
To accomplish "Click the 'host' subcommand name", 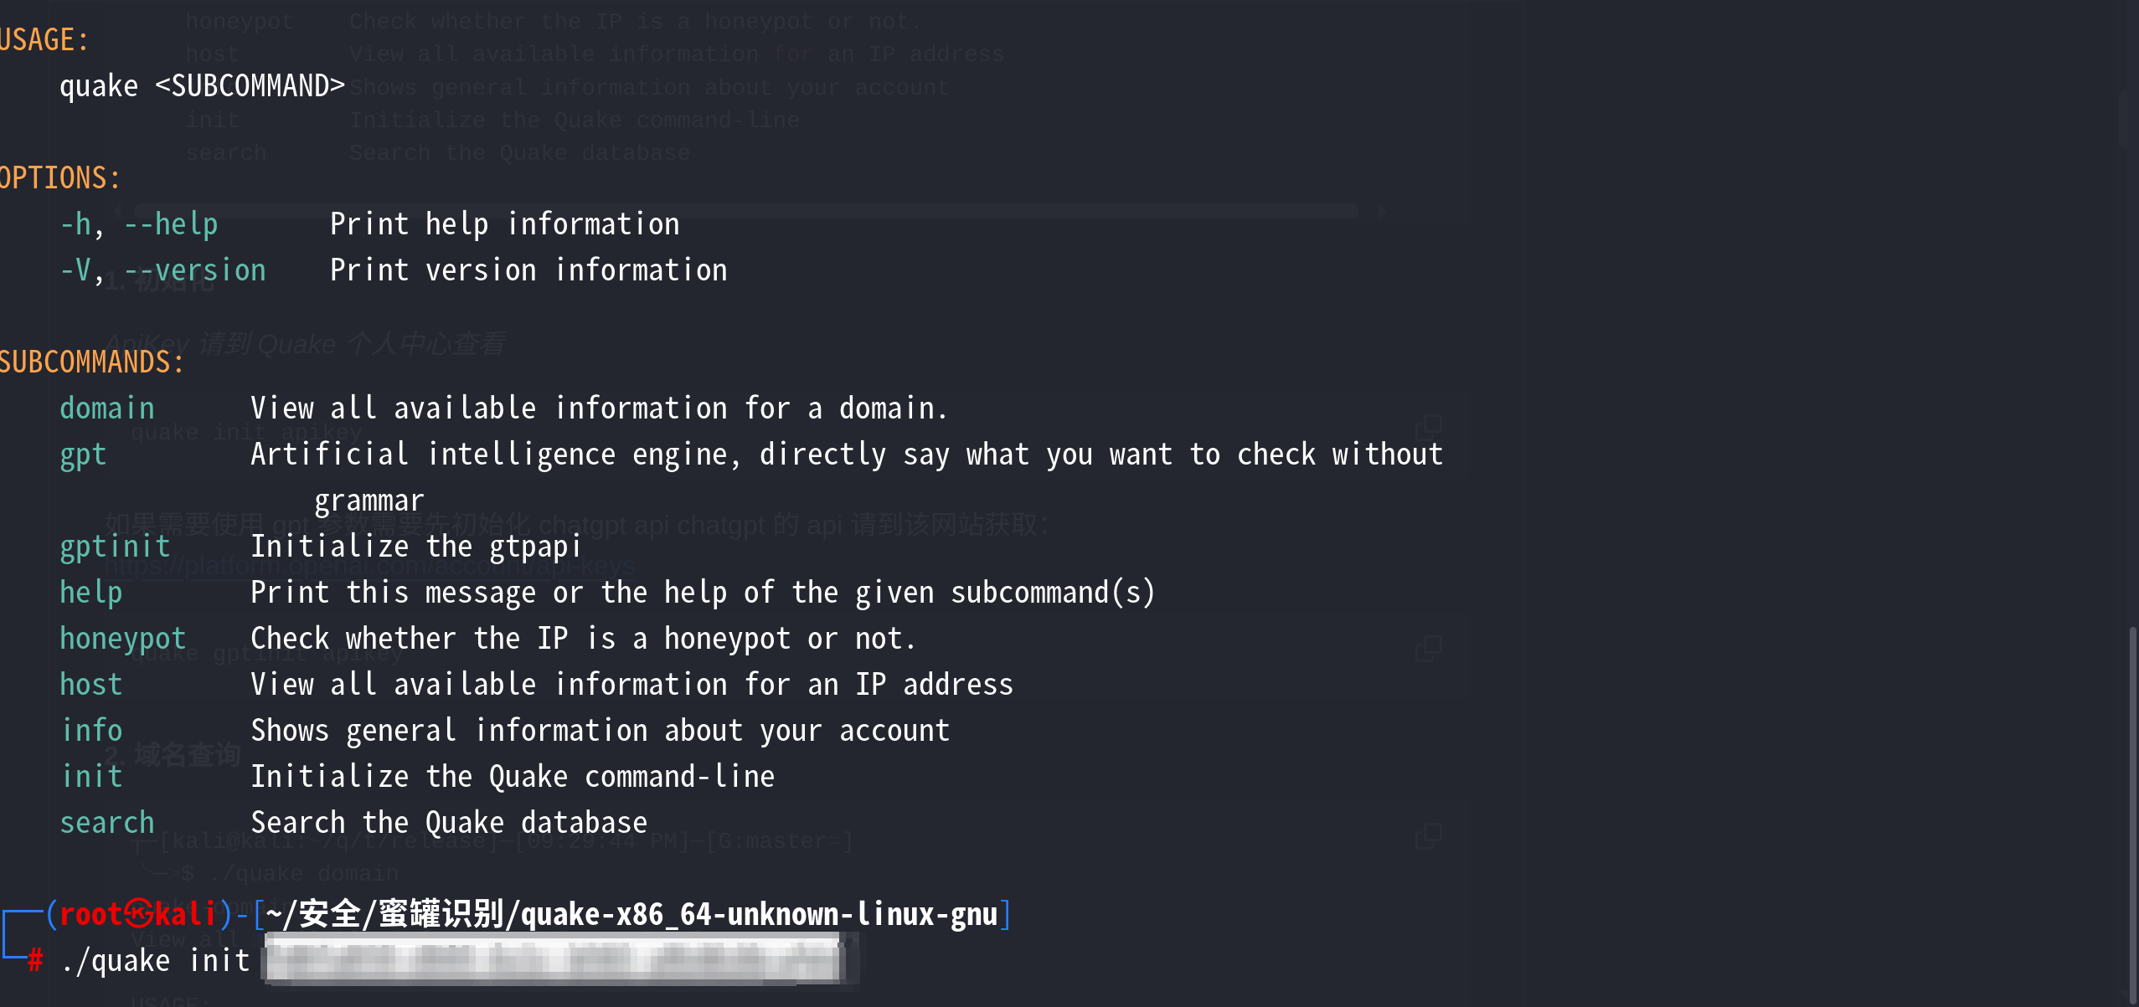I will [x=91, y=685].
